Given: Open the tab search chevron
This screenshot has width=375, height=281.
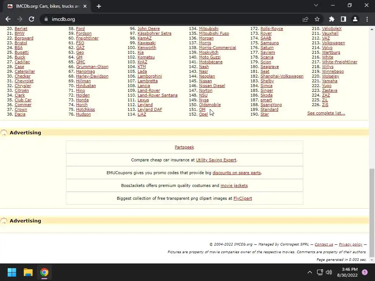Looking at the screenshot, I should tap(316, 5).
